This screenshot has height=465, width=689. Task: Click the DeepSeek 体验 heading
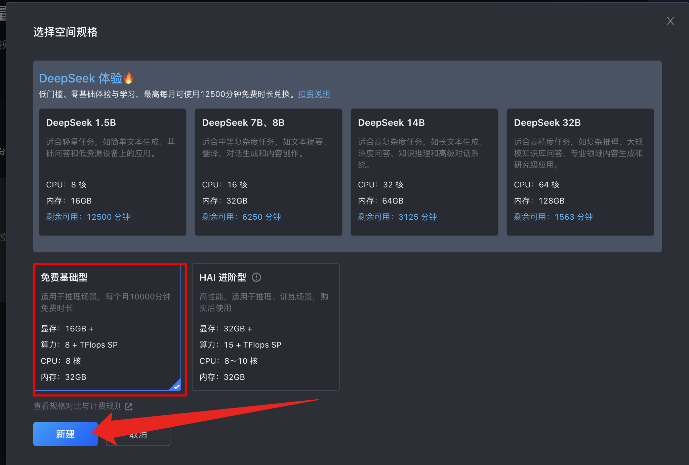tap(80, 78)
